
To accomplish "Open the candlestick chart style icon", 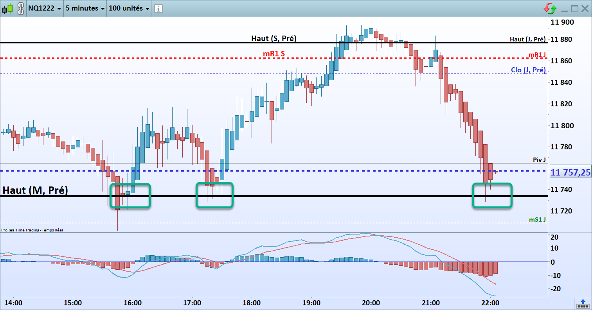I will (x=7, y=8).
